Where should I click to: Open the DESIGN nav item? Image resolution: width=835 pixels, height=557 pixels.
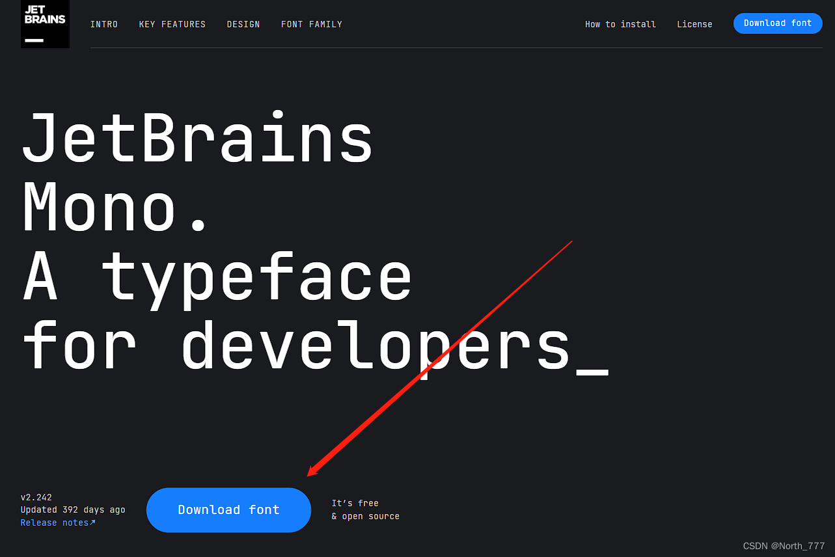(243, 24)
